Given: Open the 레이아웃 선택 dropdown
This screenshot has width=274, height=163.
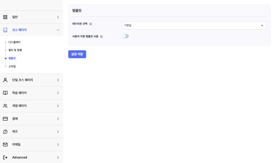Looking at the screenshot, I should (x=194, y=25).
